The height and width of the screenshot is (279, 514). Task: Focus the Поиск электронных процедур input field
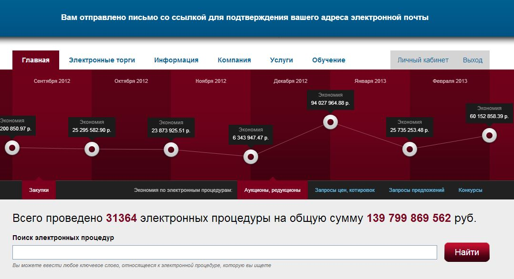click(x=225, y=252)
